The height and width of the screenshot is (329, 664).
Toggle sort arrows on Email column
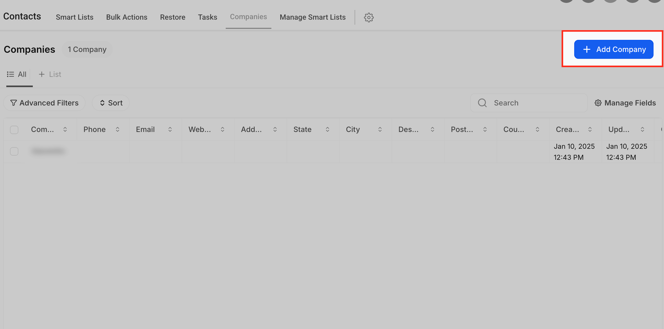tap(170, 129)
